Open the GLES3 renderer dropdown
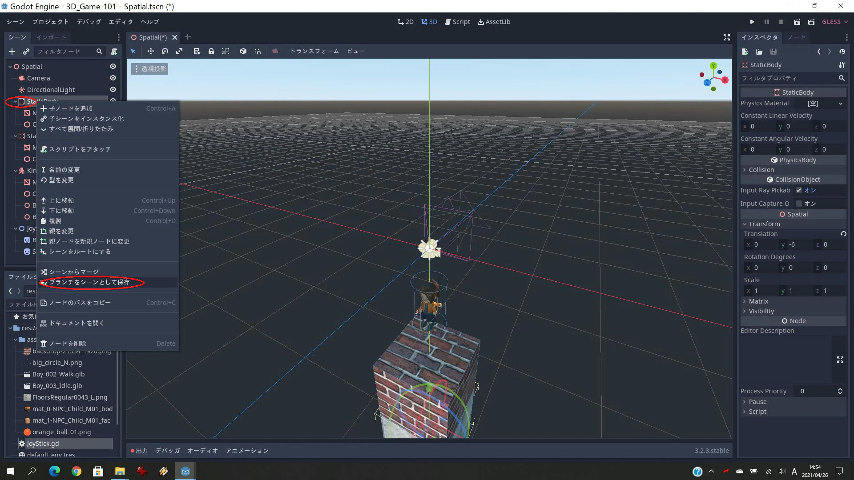 834,22
